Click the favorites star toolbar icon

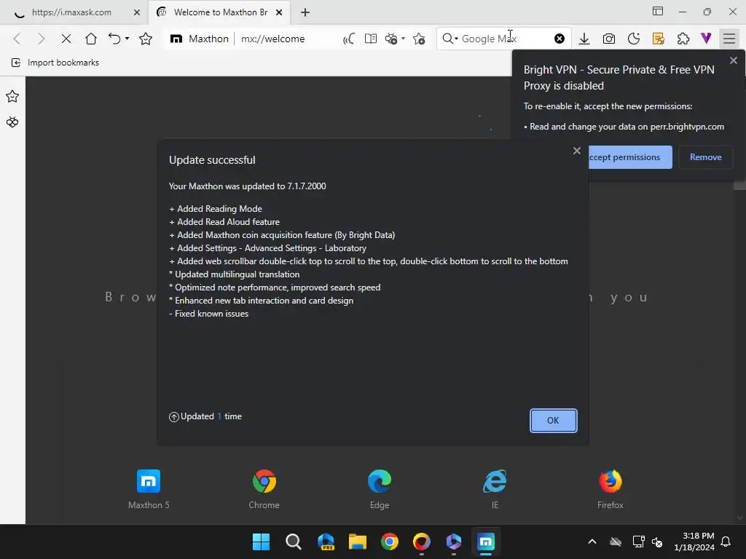[x=146, y=39]
